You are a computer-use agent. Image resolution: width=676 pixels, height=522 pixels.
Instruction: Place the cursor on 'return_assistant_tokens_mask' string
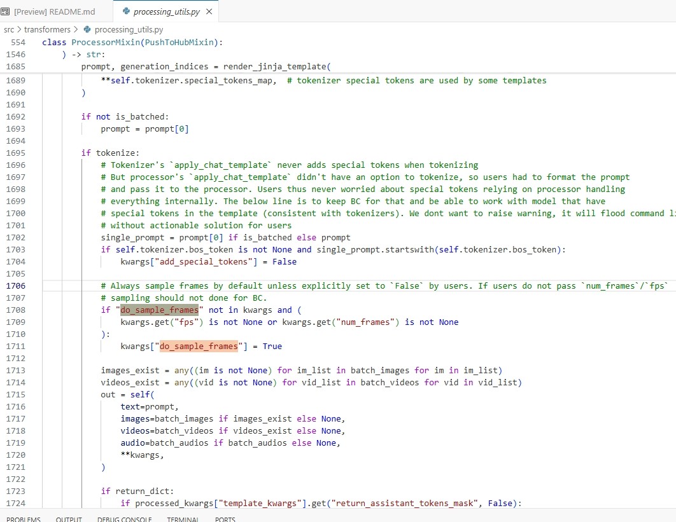coord(408,504)
